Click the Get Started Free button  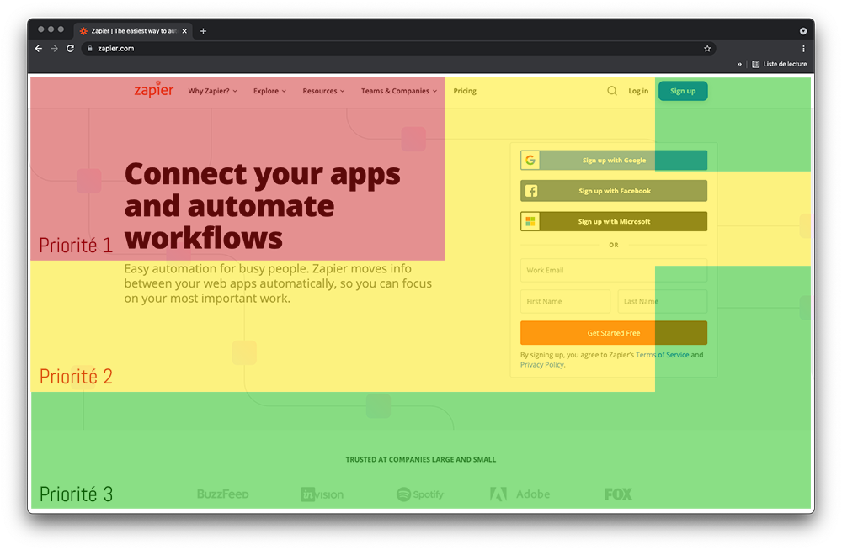click(613, 333)
